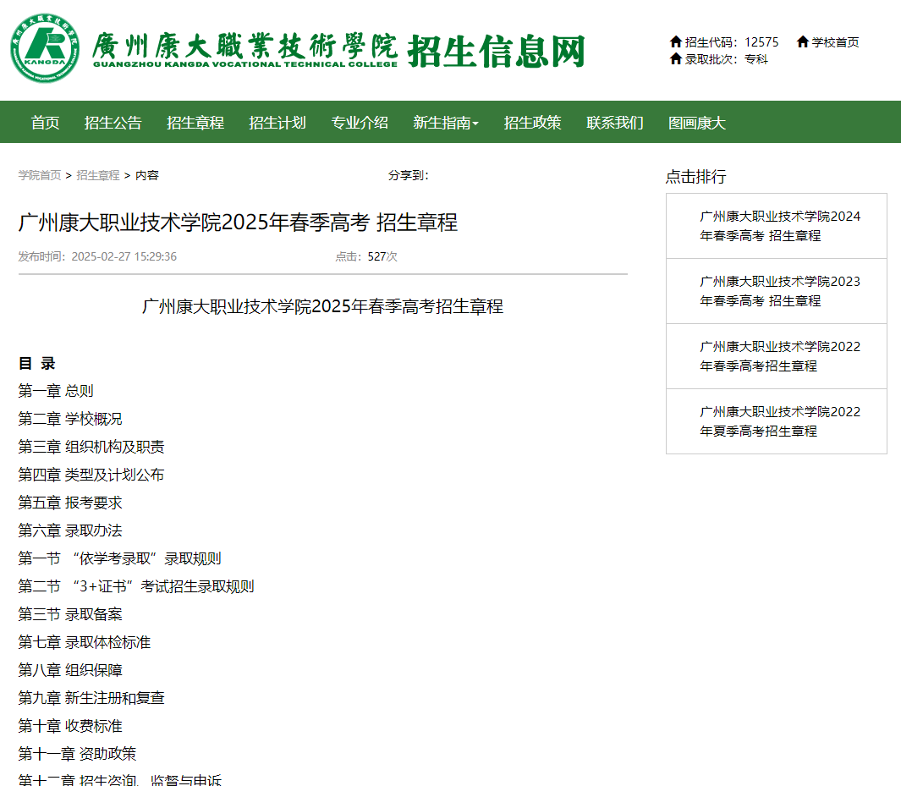Click the home icon beside 招生代码

[677, 41]
